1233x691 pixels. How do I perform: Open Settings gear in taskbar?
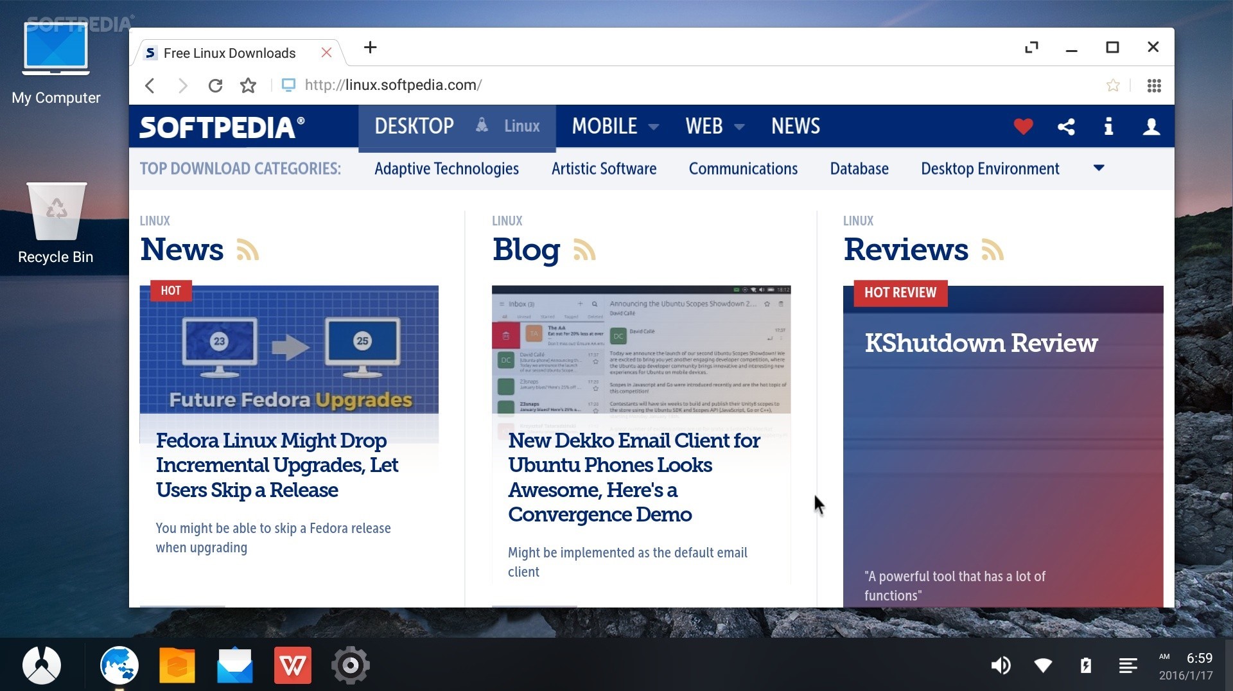pos(351,665)
